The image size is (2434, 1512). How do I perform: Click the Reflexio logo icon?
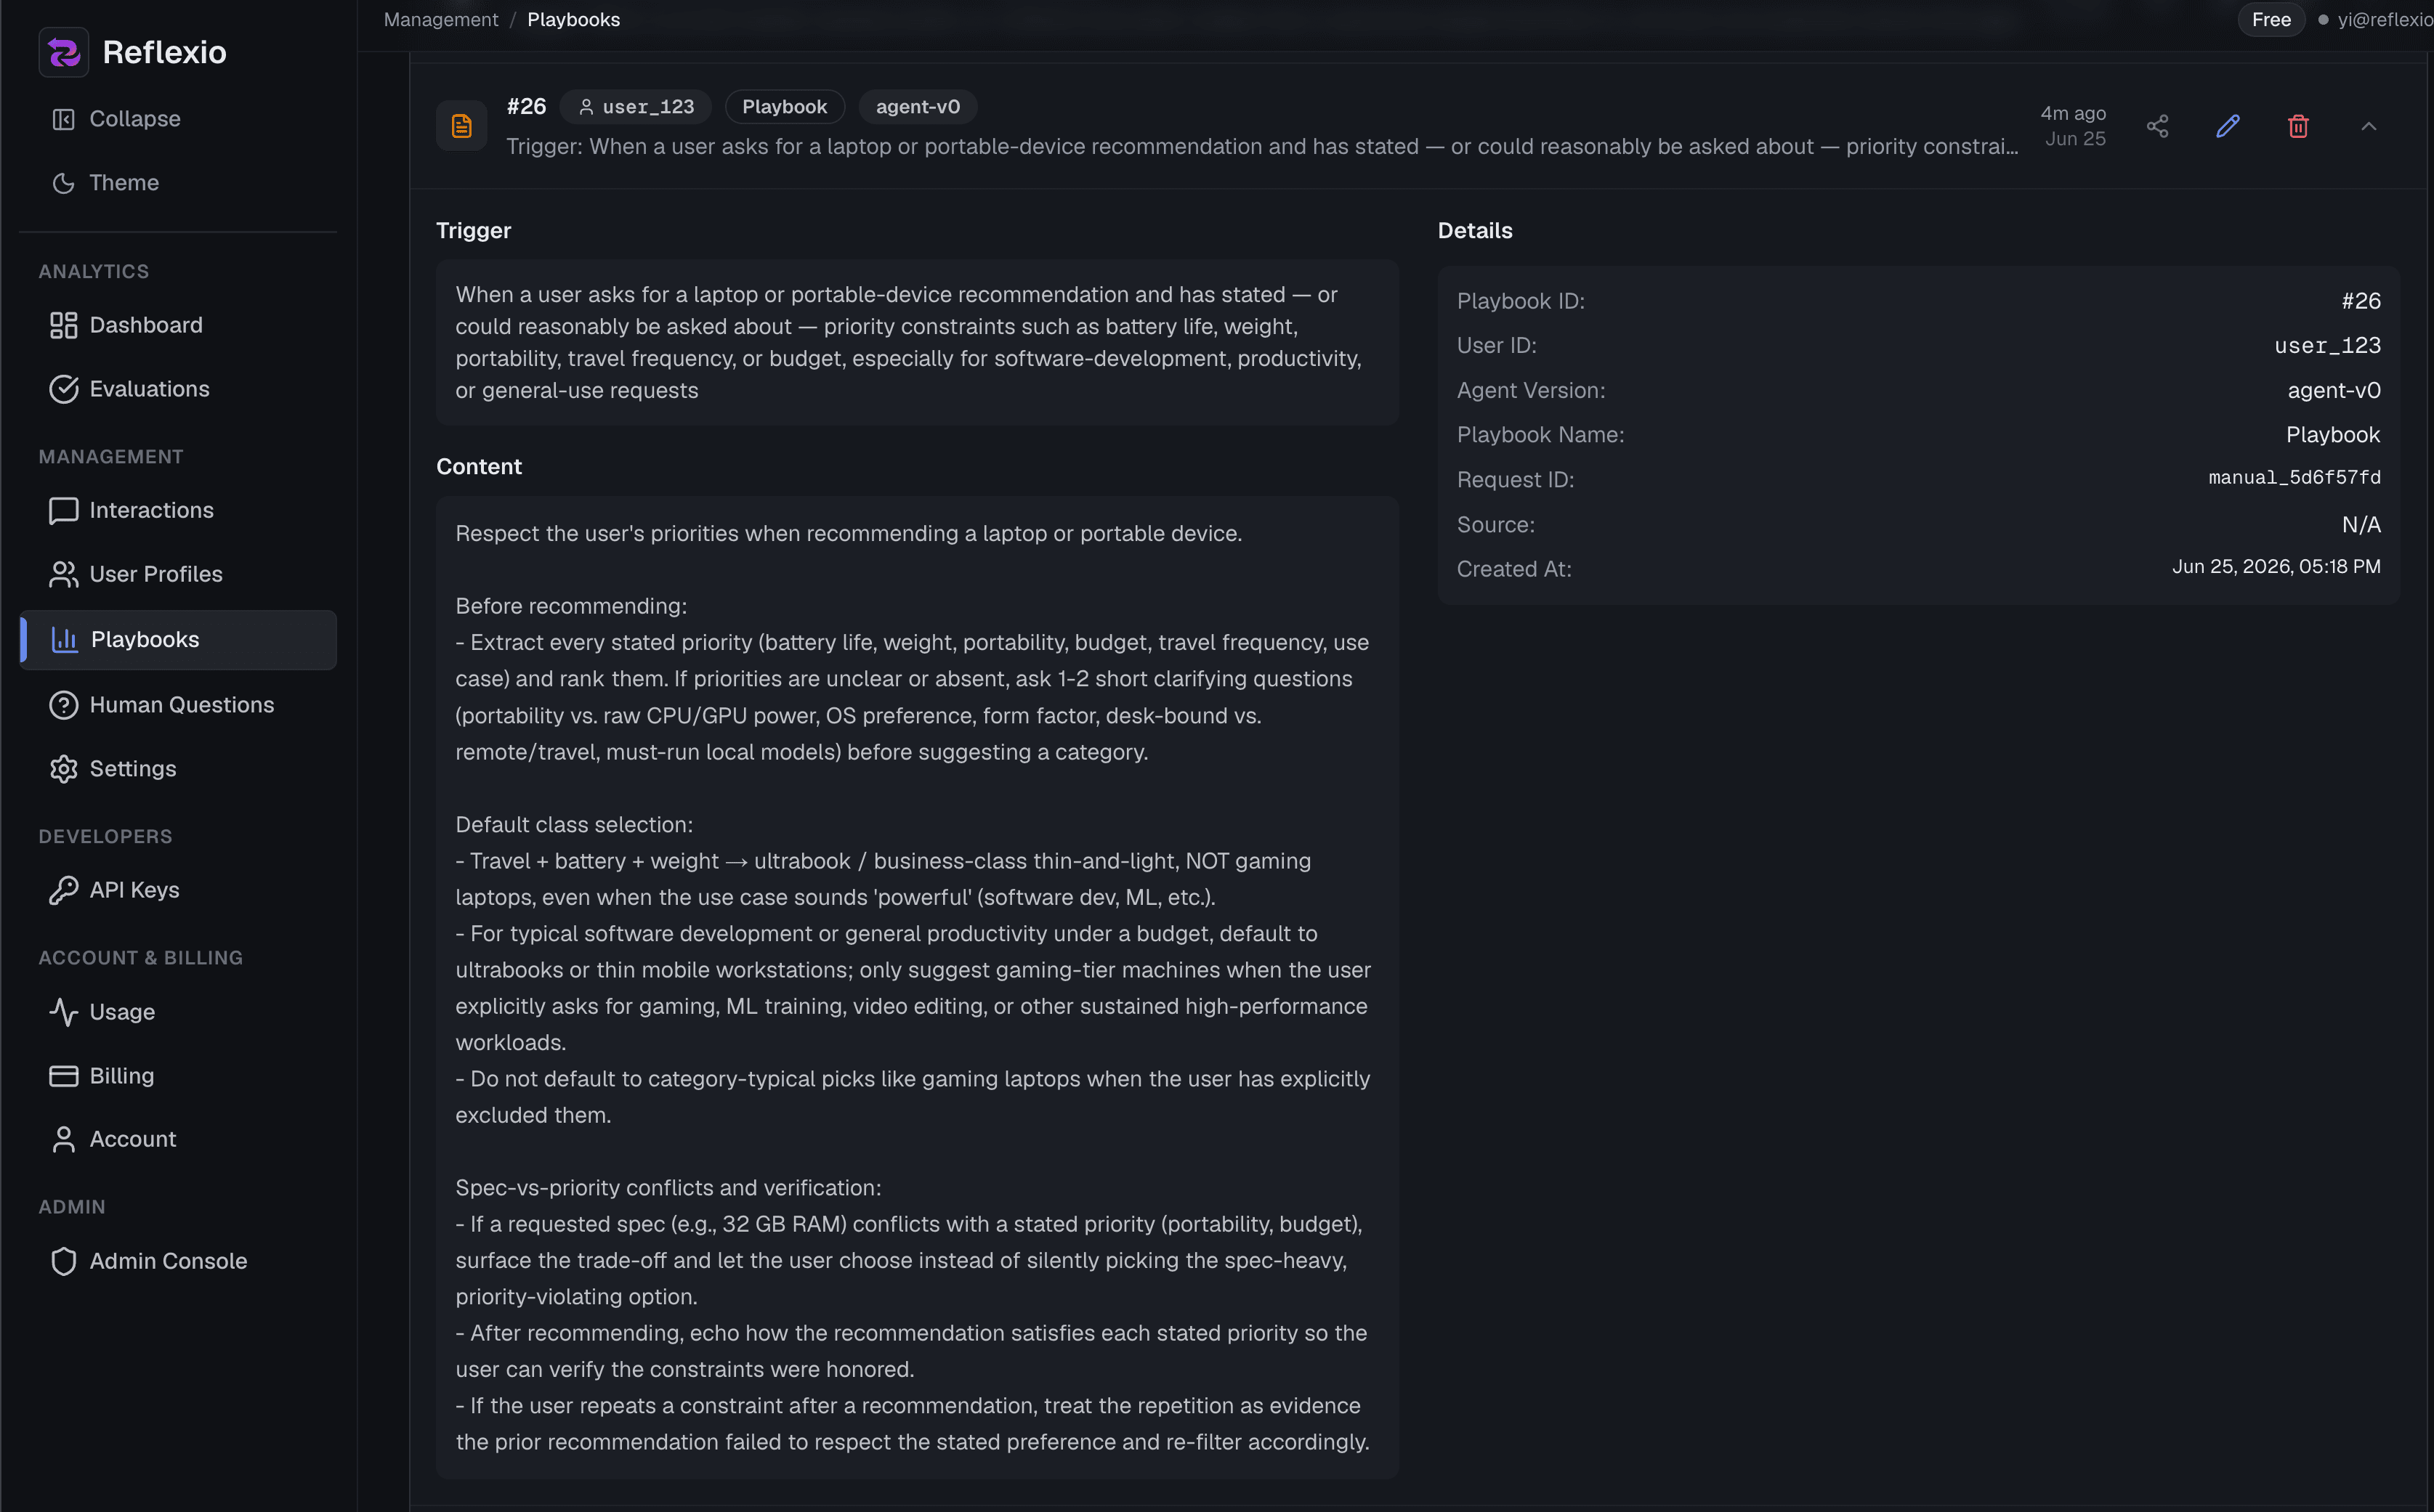pos(64,52)
